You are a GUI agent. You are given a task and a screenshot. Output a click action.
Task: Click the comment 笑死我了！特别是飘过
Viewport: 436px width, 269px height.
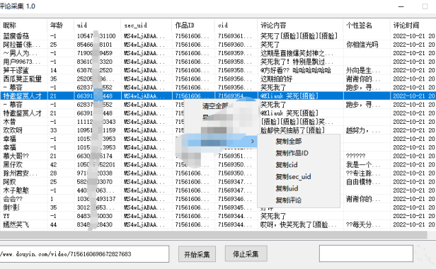coord(297,62)
